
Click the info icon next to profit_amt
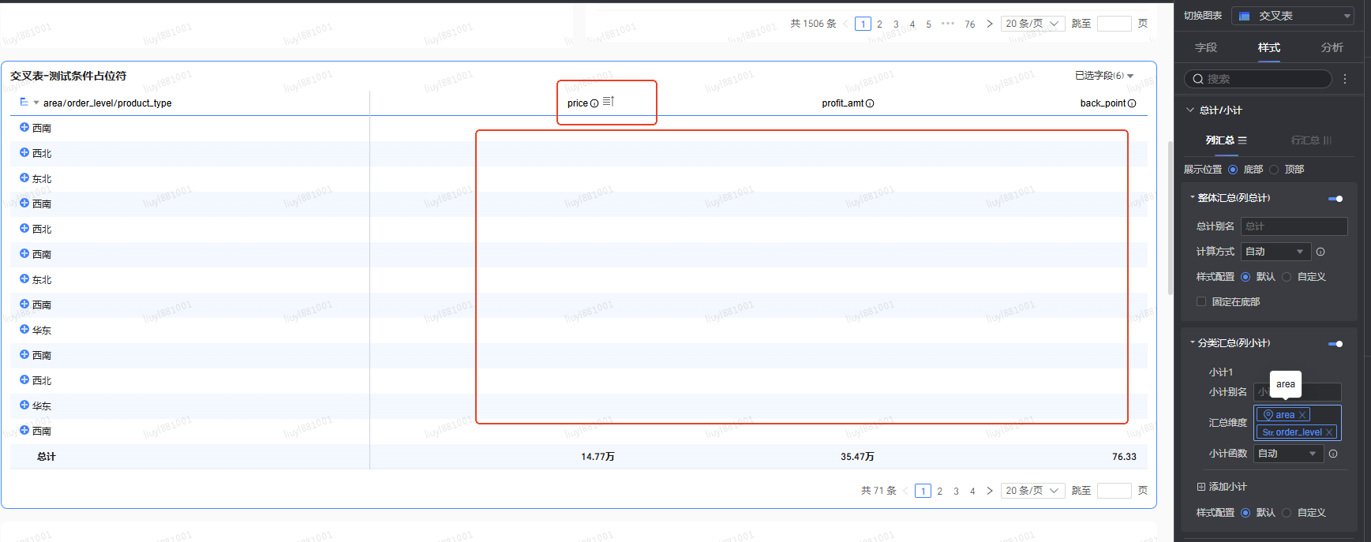coord(870,103)
